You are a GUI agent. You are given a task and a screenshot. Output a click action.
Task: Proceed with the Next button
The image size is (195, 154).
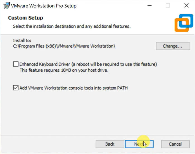139,144
